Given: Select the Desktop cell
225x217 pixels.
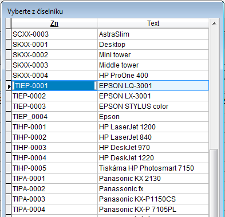Looking at the screenshot, I should point(153,45).
